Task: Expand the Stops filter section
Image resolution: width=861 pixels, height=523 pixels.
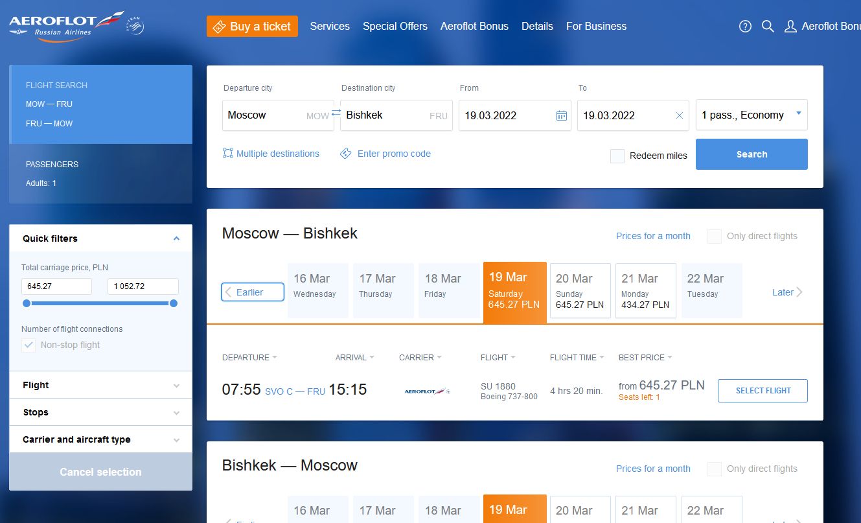Action: (x=100, y=412)
